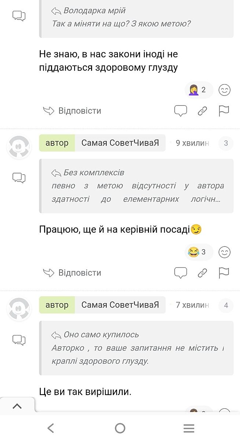
Task: Open the quote icon on the first comment
Action: 180,111
